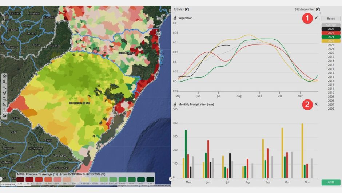Enable the 2014 year series
The width and height of the screenshot is (342, 193).
coord(331,76)
